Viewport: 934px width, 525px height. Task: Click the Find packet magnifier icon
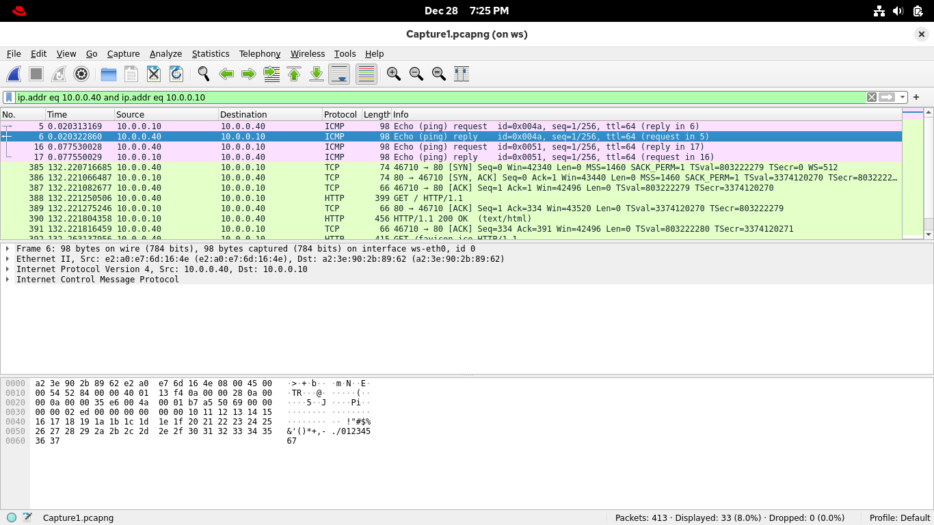[x=204, y=74]
